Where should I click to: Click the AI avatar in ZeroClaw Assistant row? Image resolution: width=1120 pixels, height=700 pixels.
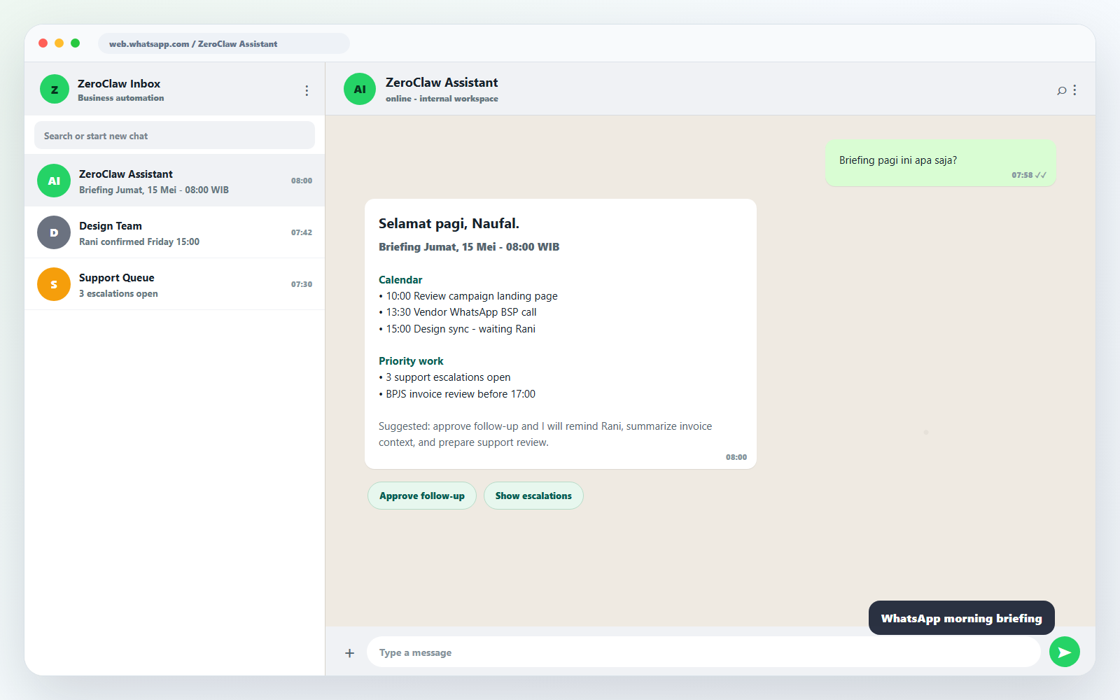(54, 181)
